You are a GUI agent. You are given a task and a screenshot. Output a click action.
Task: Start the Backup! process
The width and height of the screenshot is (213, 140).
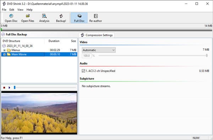[x=61, y=18]
